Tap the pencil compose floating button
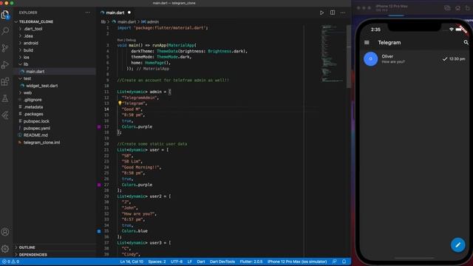Viewport: 473px width, 266px height. pos(458,245)
